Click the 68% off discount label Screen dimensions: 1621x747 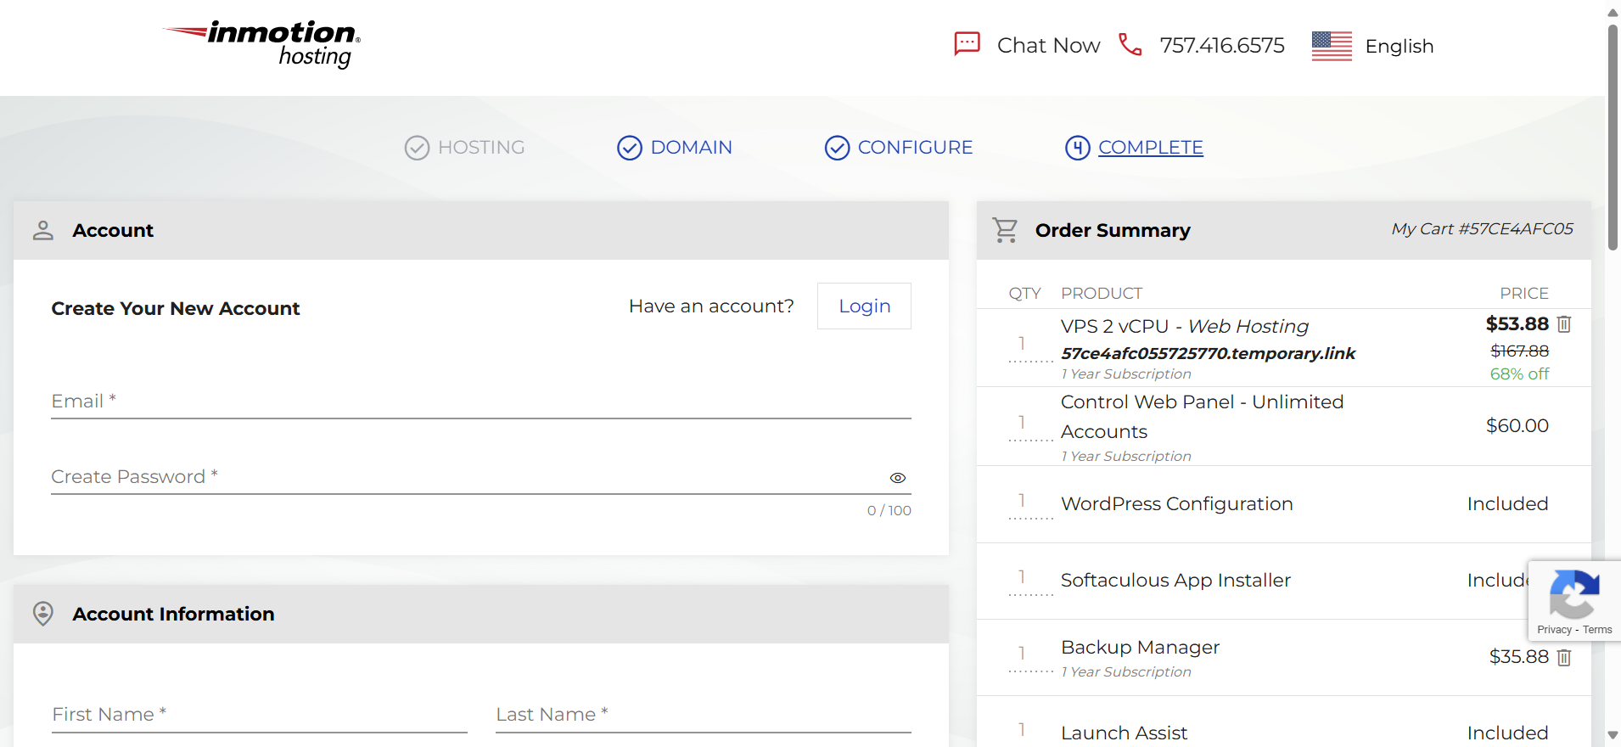(x=1519, y=374)
